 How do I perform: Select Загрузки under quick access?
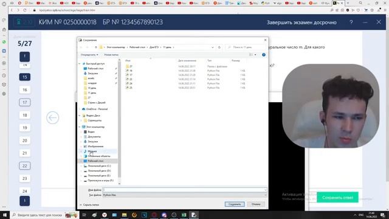coord(93,74)
